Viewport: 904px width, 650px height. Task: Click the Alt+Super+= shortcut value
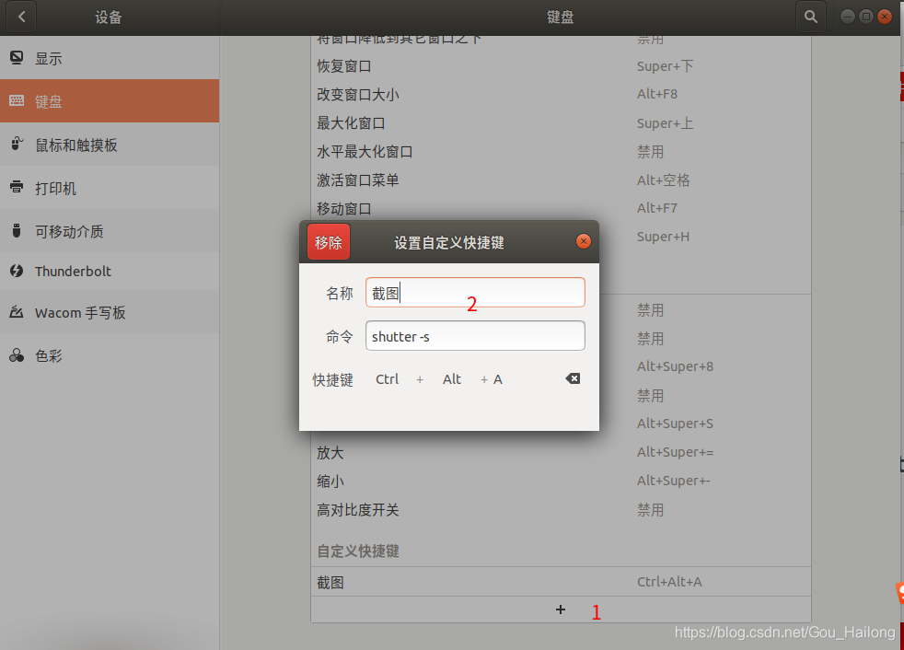tap(675, 452)
